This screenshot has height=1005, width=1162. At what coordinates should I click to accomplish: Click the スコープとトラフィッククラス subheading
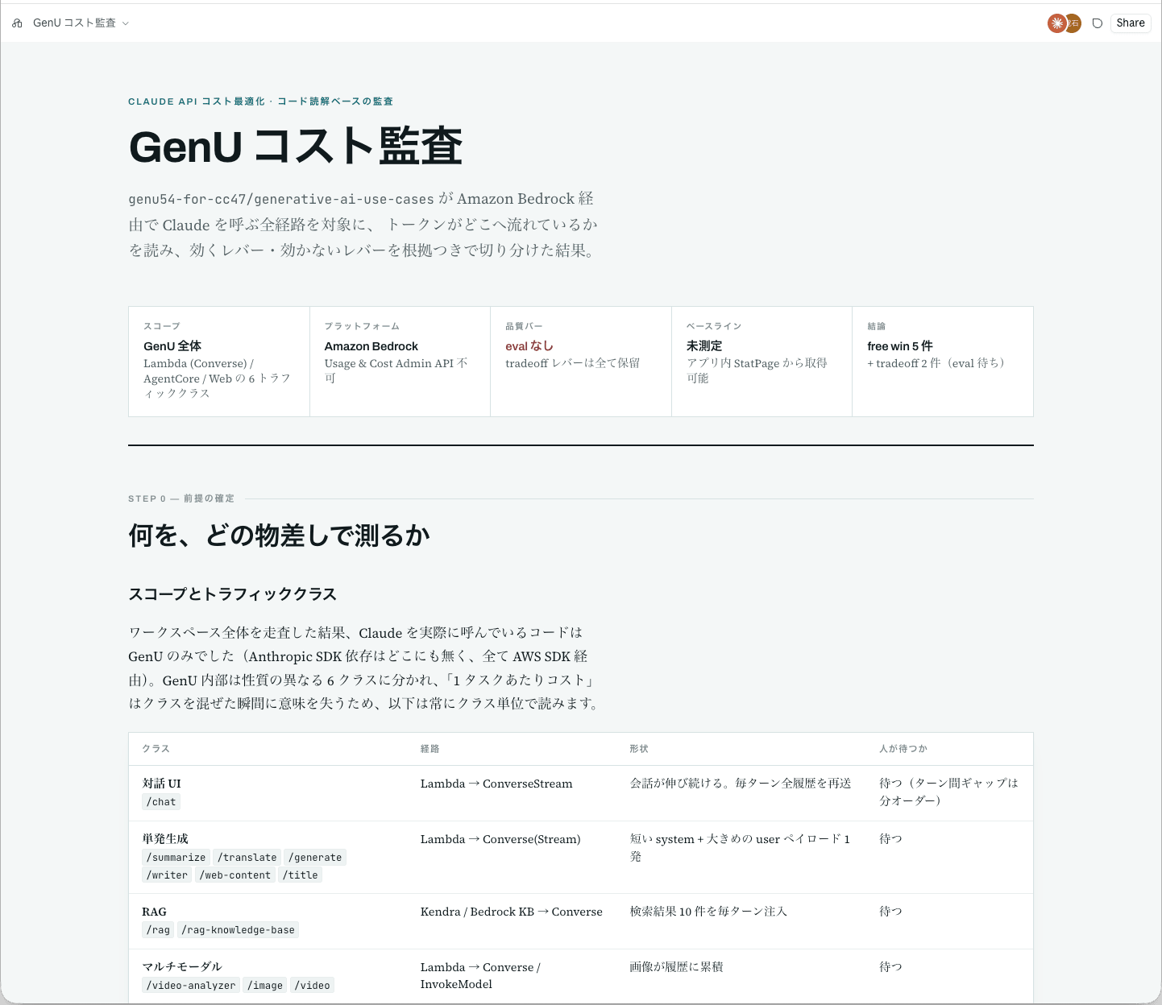pos(232,594)
